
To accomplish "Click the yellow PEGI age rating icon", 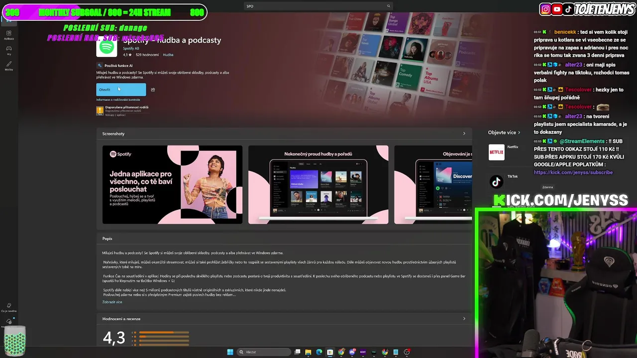I will click(100, 110).
